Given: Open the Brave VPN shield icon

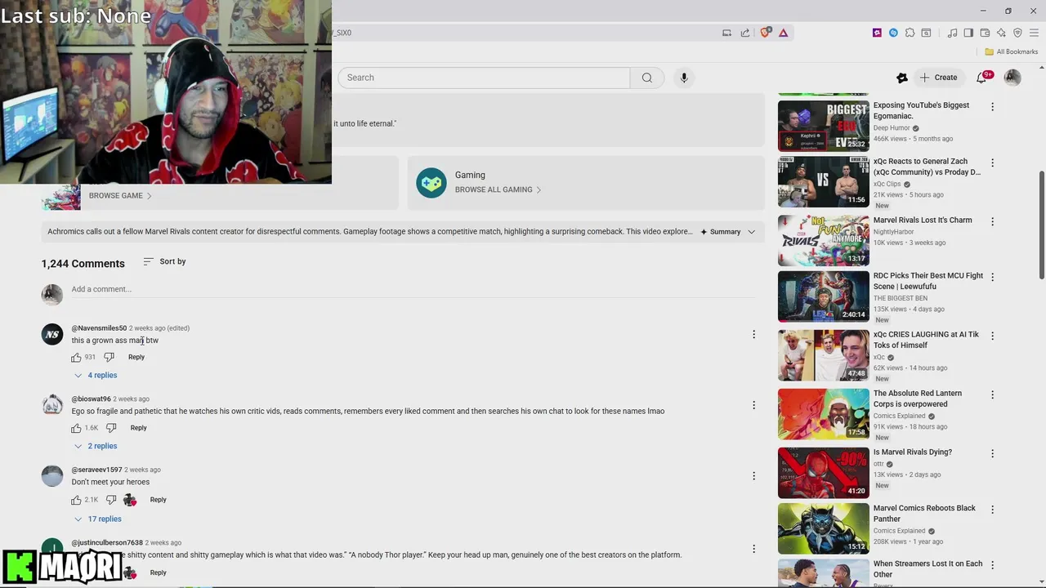Looking at the screenshot, I should click(1017, 33).
